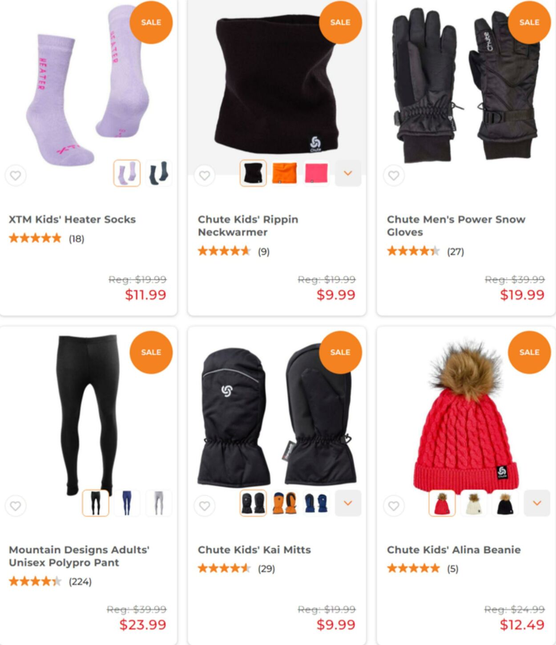The height and width of the screenshot is (645, 556).
Task: Save Chute Men's Power Snow Gloves to wishlist
Action: 394,175
